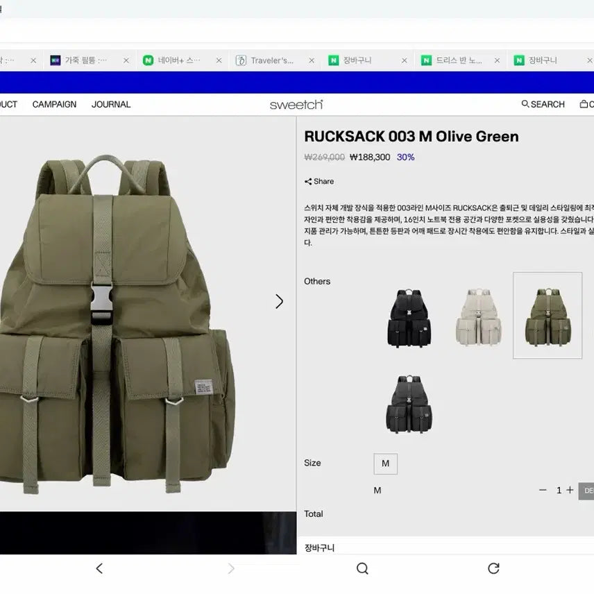The image size is (594, 594).
Task: Open the 드리스 반 노 browser tab
Action: 461,60
